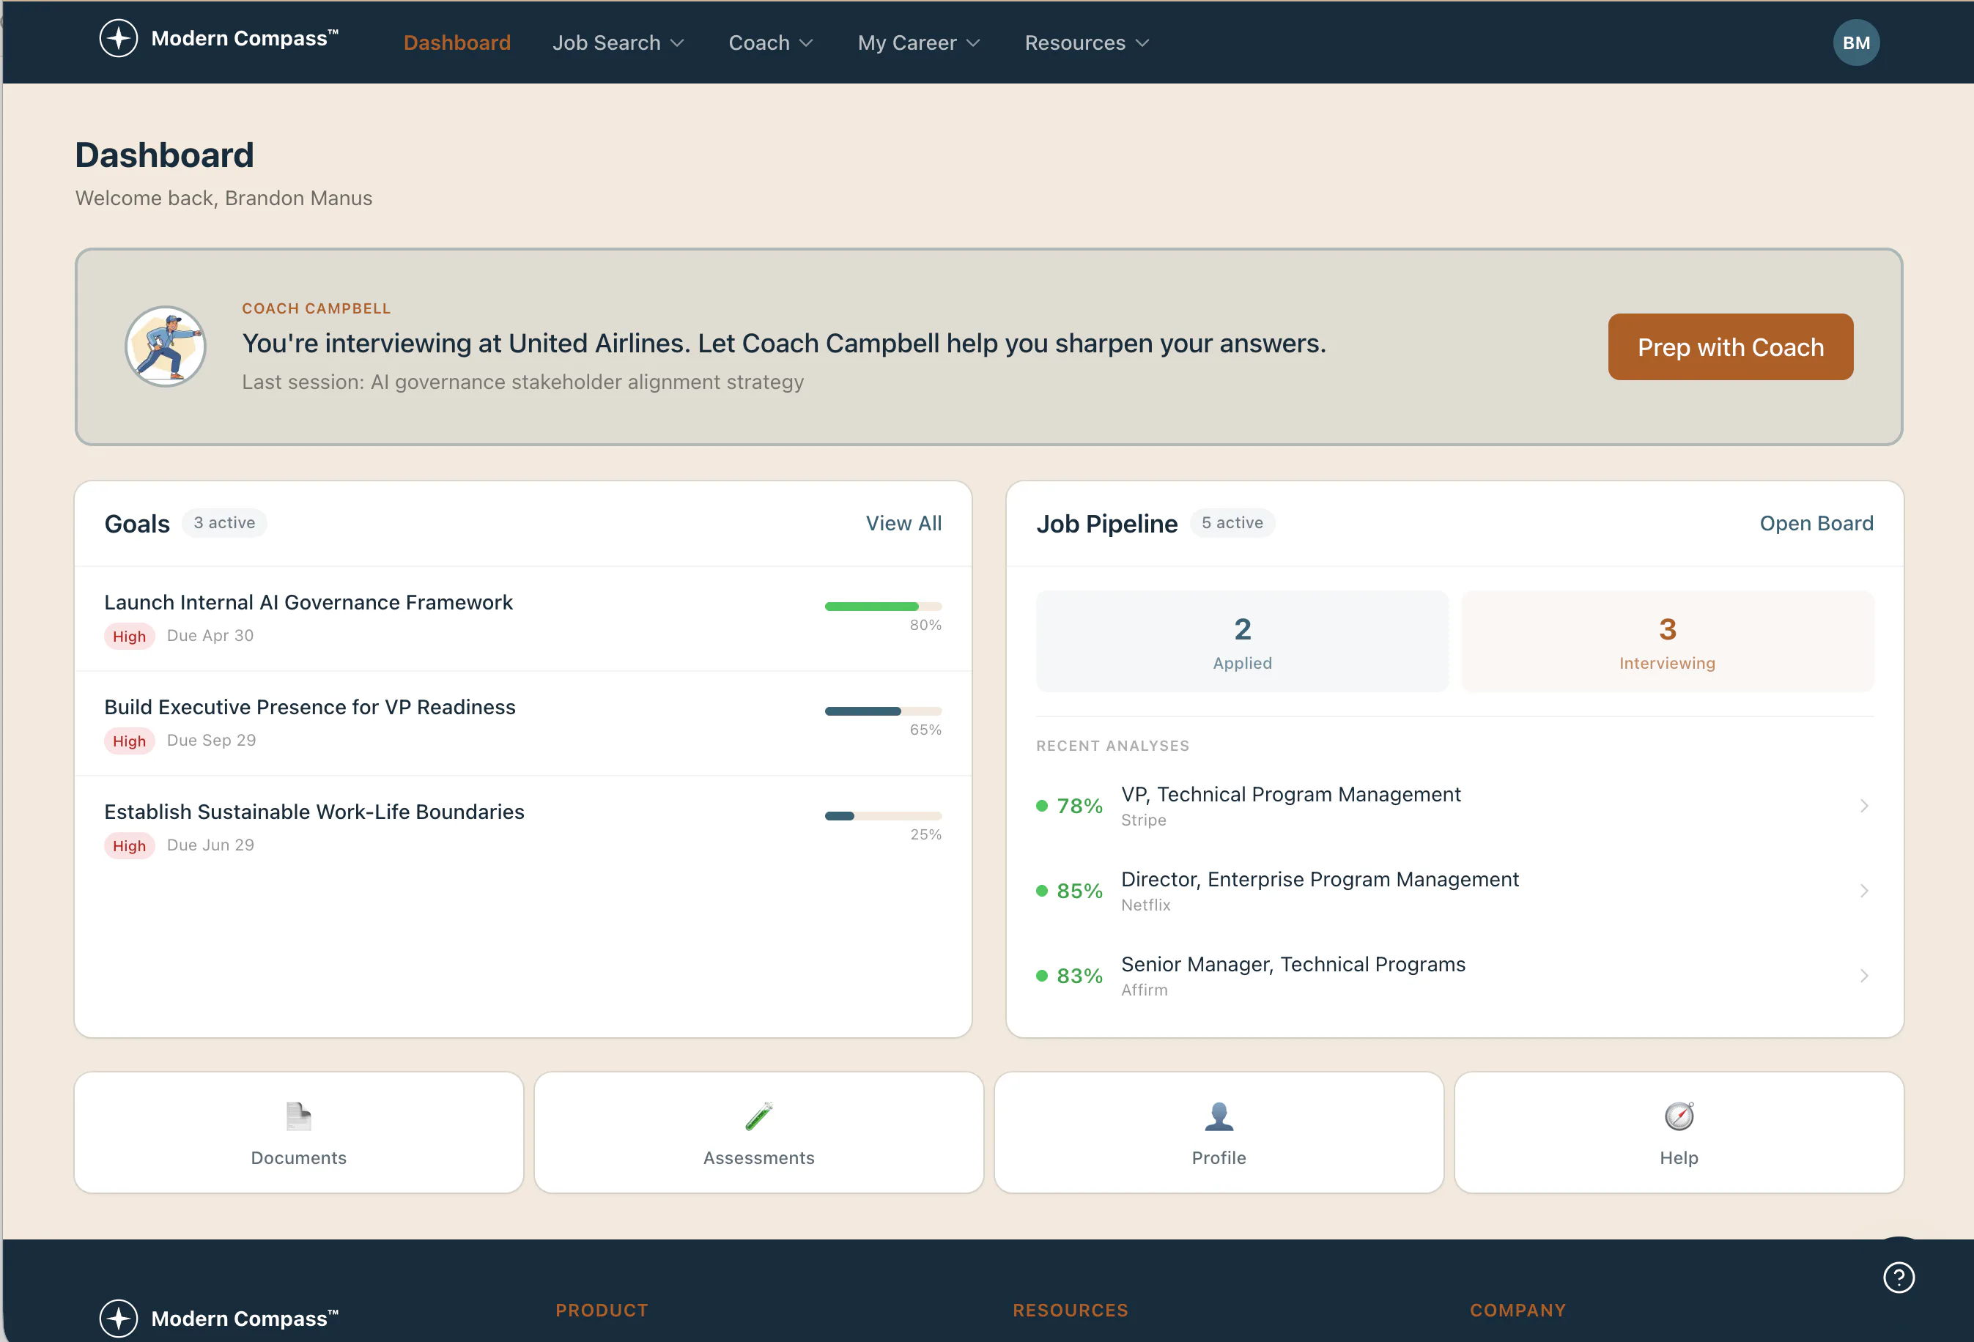Open the BM user avatar menu
The height and width of the screenshot is (1342, 1974).
coord(1856,42)
